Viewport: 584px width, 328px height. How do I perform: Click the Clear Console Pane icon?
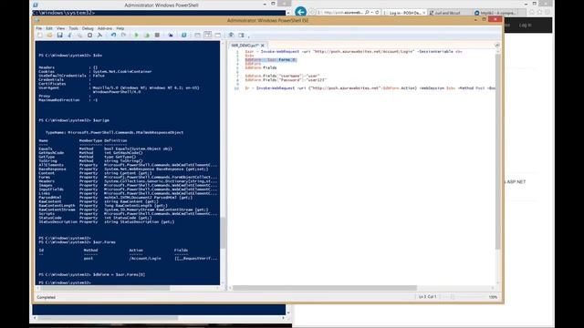(x=99, y=35)
